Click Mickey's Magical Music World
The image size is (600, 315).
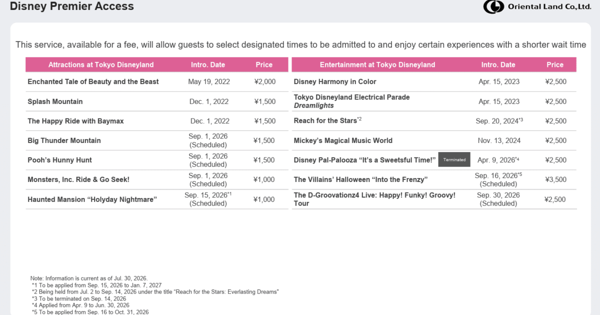click(343, 140)
